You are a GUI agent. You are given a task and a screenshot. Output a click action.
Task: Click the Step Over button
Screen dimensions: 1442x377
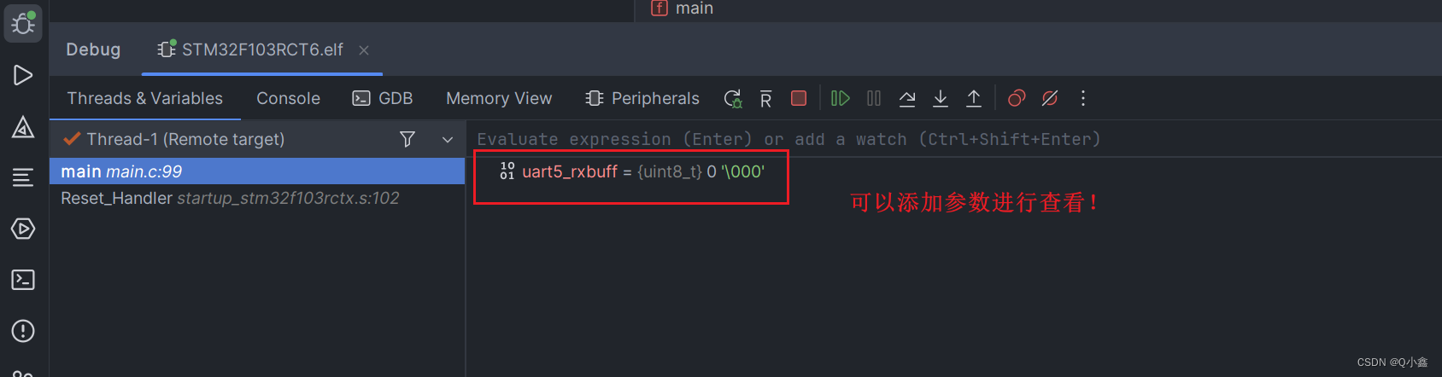click(907, 98)
